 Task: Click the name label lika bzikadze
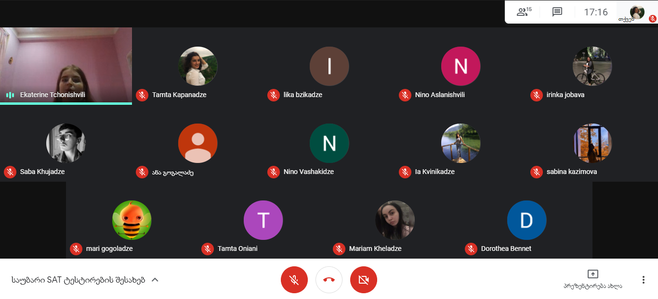[x=303, y=95]
